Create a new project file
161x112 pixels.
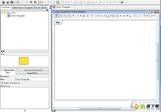4,2
